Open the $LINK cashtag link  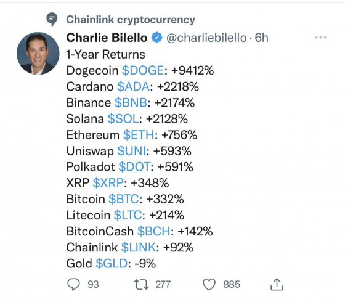pyautogui.click(x=139, y=247)
